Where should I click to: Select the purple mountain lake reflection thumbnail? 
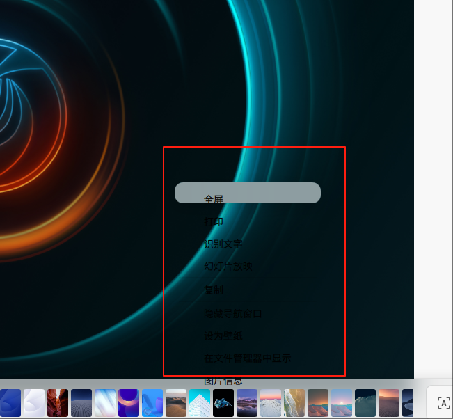247,403
